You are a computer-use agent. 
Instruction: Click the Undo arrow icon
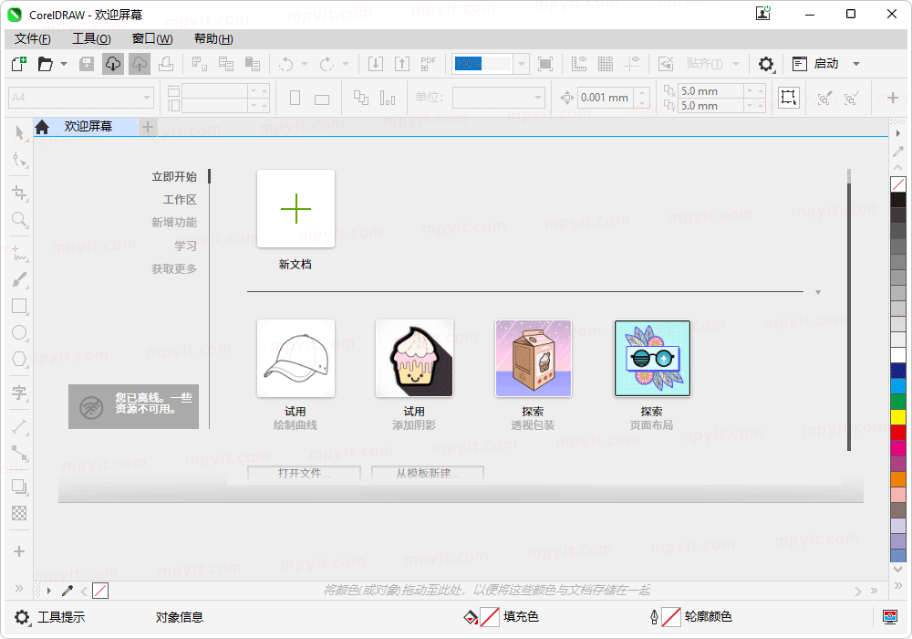point(285,63)
